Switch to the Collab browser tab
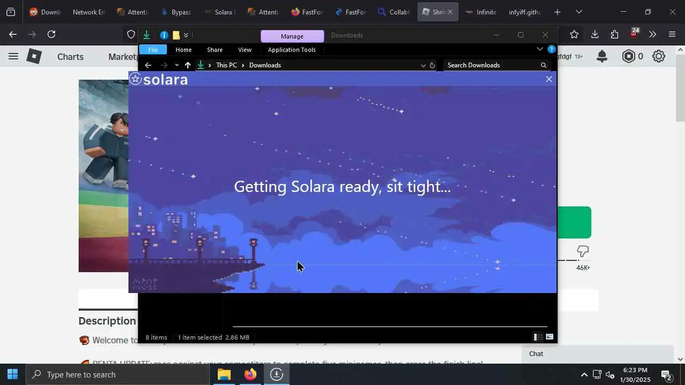685x385 pixels. tap(394, 12)
